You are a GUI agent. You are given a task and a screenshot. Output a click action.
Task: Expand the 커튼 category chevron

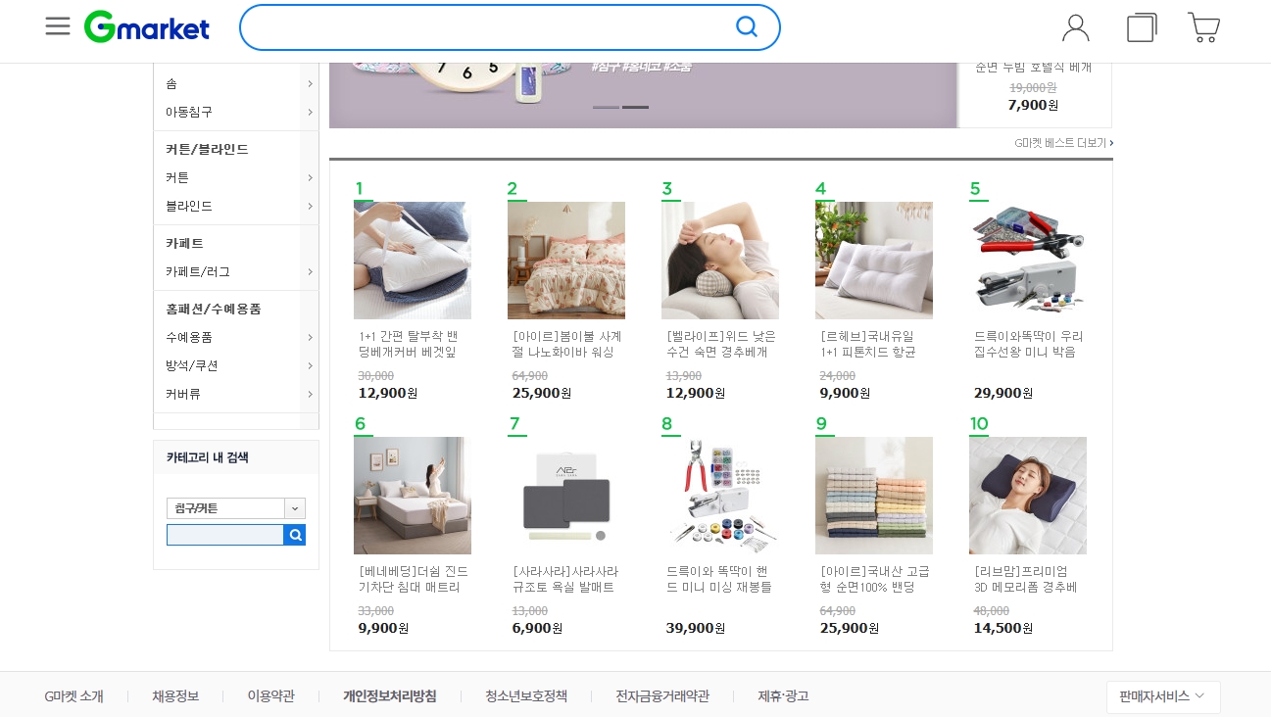(x=310, y=177)
